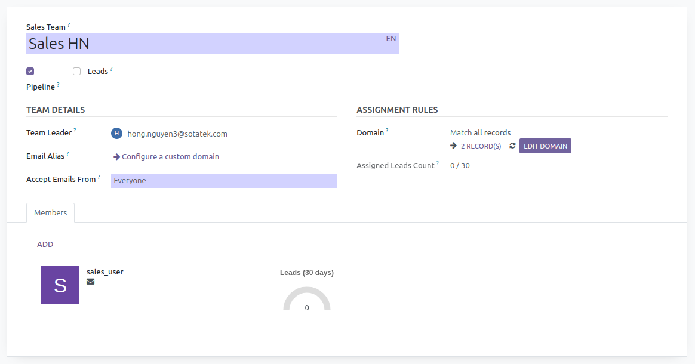Open the Domain field help tooltip
695x364 pixels.
(x=387, y=129)
